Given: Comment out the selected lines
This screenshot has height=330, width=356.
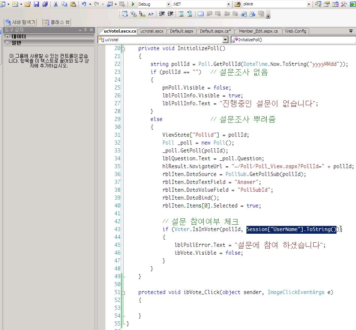Looking at the screenshot, I should pyautogui.click(x=181, y=14).
